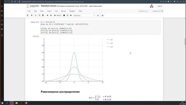Open the three-dot menu at sidebar bottom
Image resolution: width=186 pixels, height=105 pixels.
2,99
